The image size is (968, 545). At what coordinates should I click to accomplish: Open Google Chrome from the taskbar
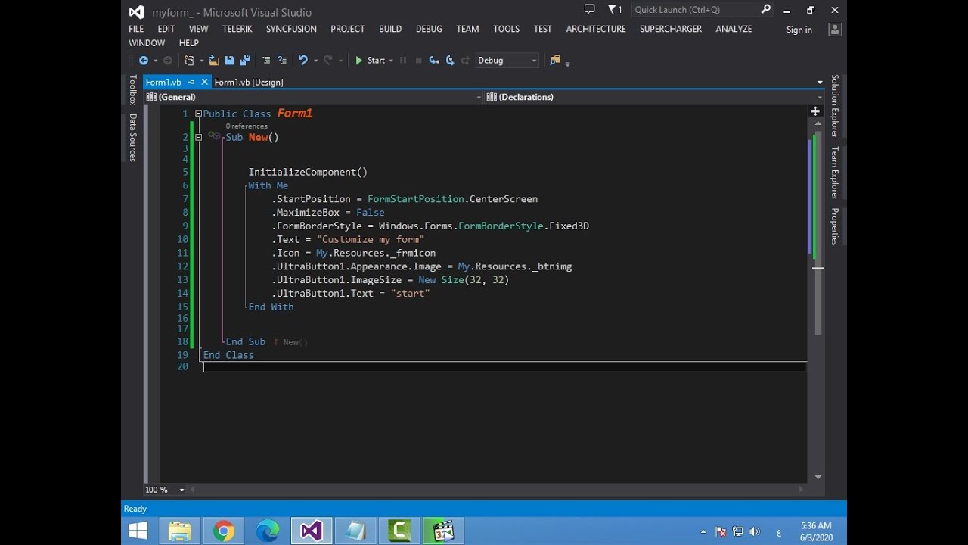[x=224, y=531]
